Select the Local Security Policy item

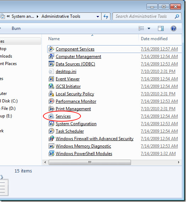(x=75, y=94)
